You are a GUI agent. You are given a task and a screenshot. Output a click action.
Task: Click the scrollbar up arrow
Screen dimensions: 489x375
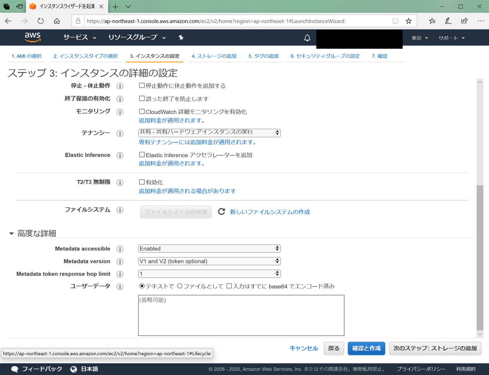tap(480, 82)
